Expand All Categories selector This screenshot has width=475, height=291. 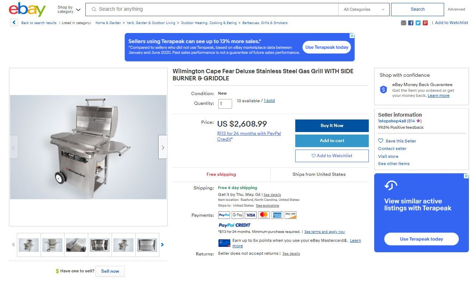click(x=364, y=10)
